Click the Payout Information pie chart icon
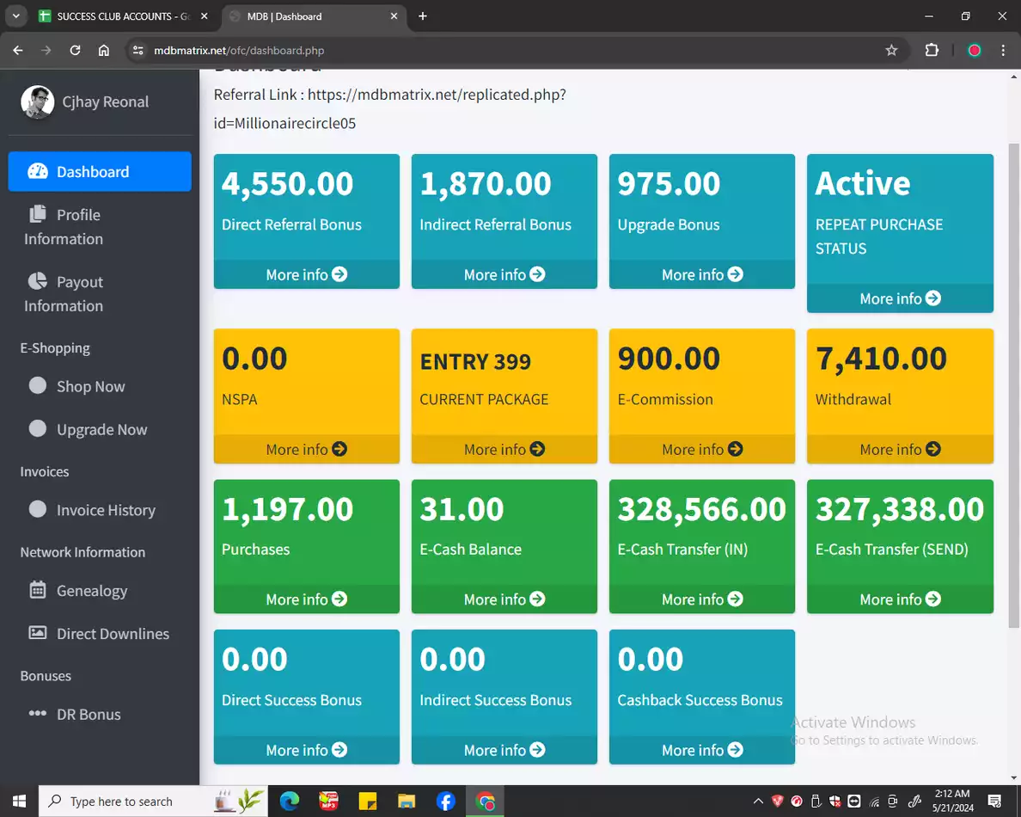1021x817 pixels. (38, 281)
